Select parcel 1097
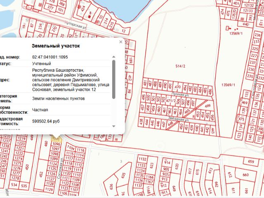This screenshot has height=198, width=264. tap(55, 149)
